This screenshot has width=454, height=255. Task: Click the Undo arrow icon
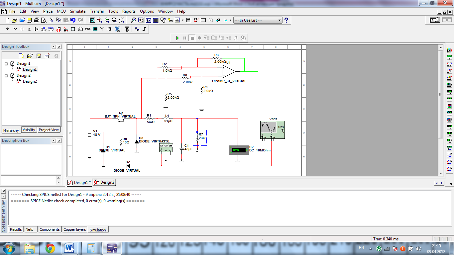(x=73, y=20)
